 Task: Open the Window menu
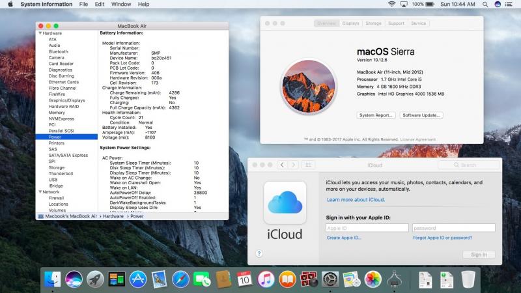(x=121, y=5)
